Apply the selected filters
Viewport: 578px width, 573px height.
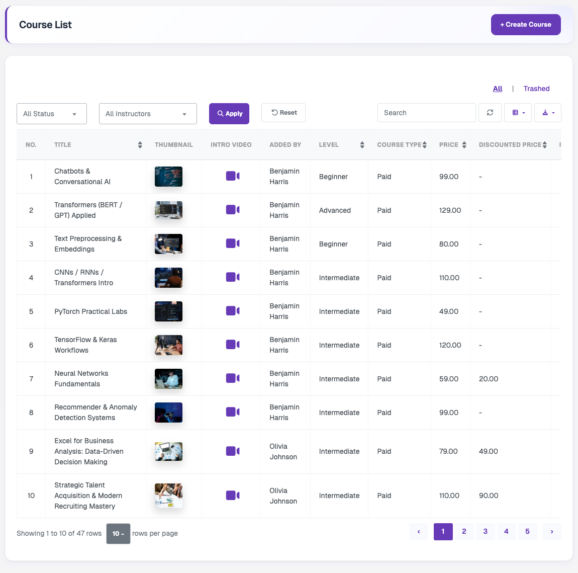[229, 114]
